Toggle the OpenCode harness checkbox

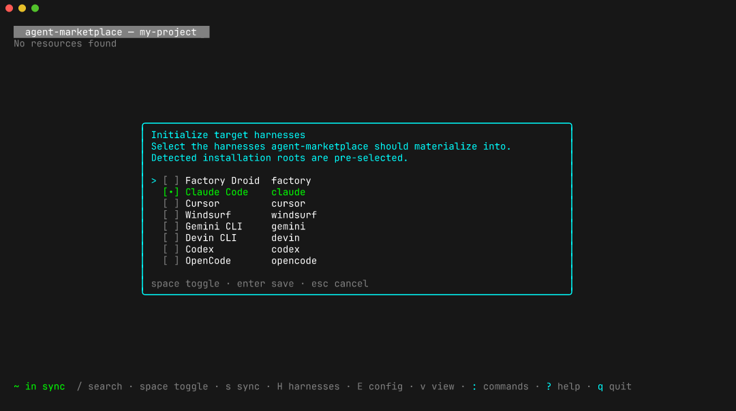coord(171,261)
